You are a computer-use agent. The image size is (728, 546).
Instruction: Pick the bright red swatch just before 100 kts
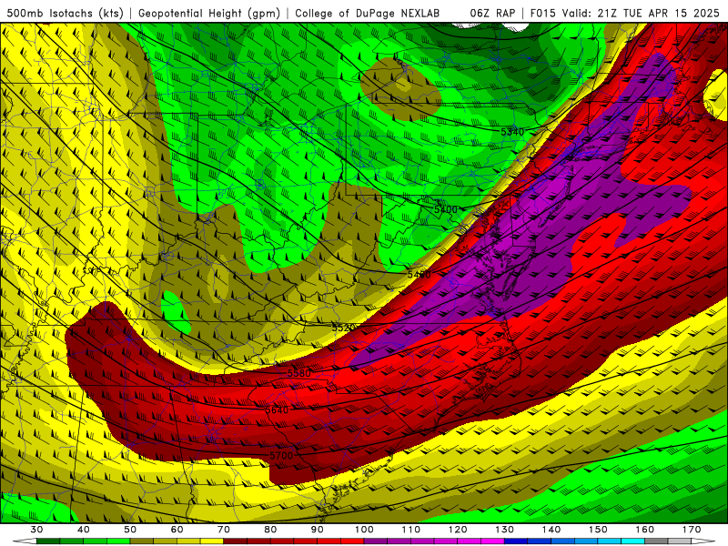pos(353,541)
